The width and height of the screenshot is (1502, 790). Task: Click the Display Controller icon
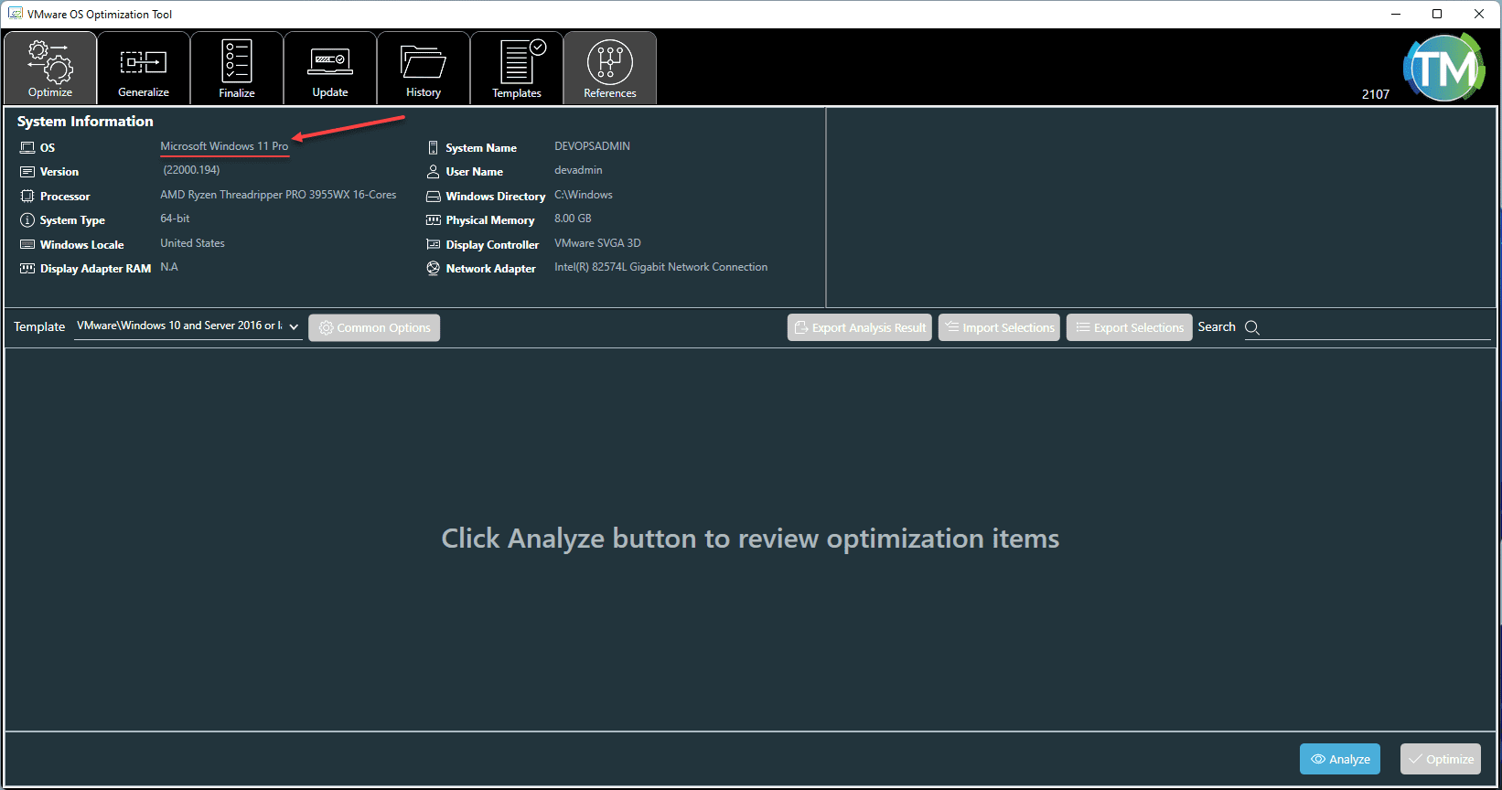tap(434, 244)
